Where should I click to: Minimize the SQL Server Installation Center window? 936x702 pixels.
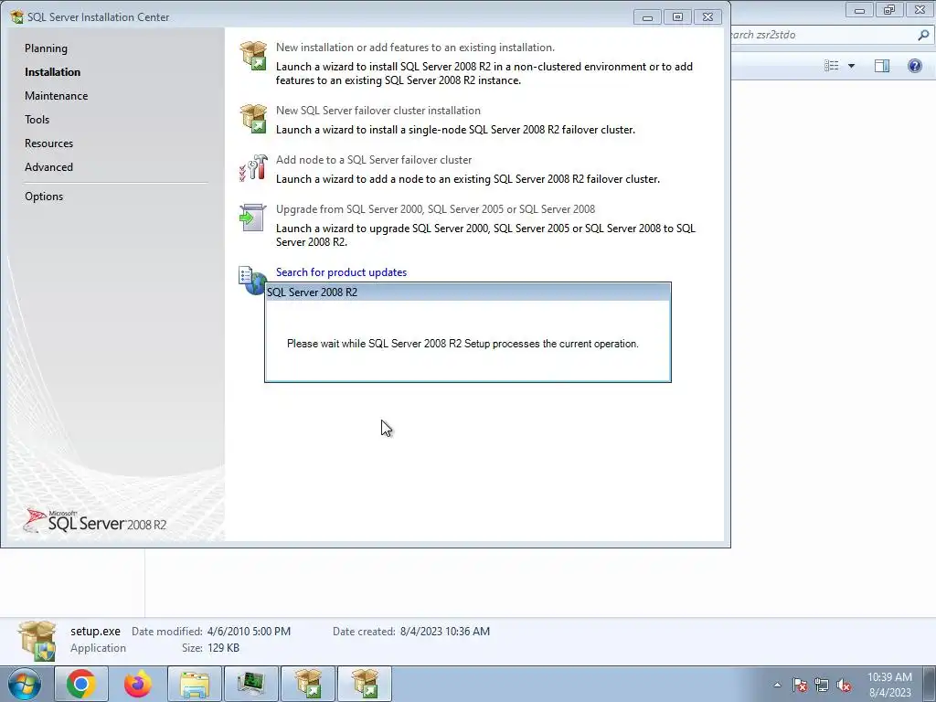tap(647, 17)
